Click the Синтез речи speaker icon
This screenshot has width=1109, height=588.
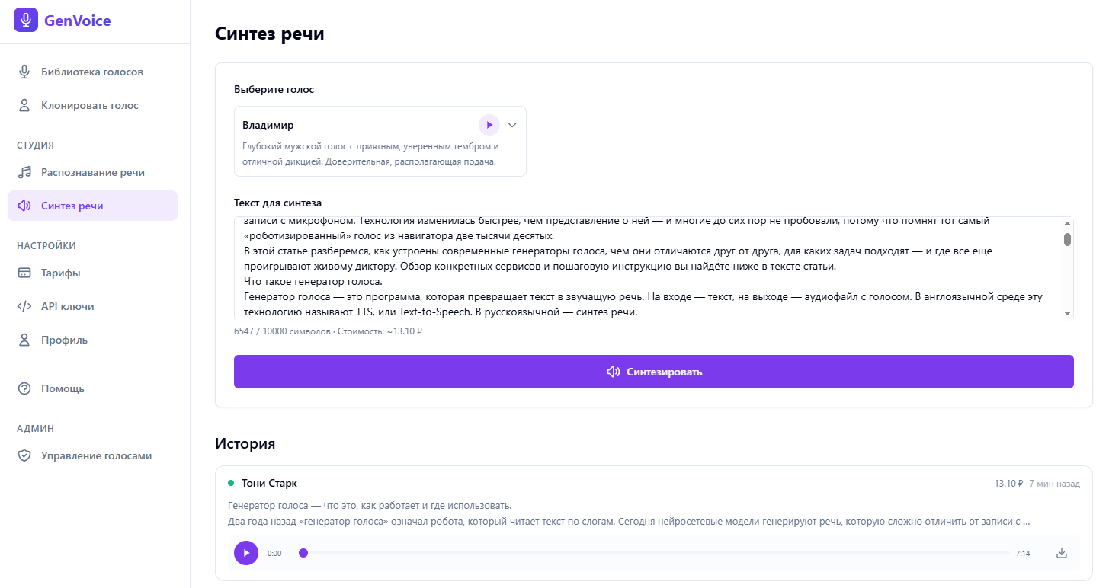point(24,205)
